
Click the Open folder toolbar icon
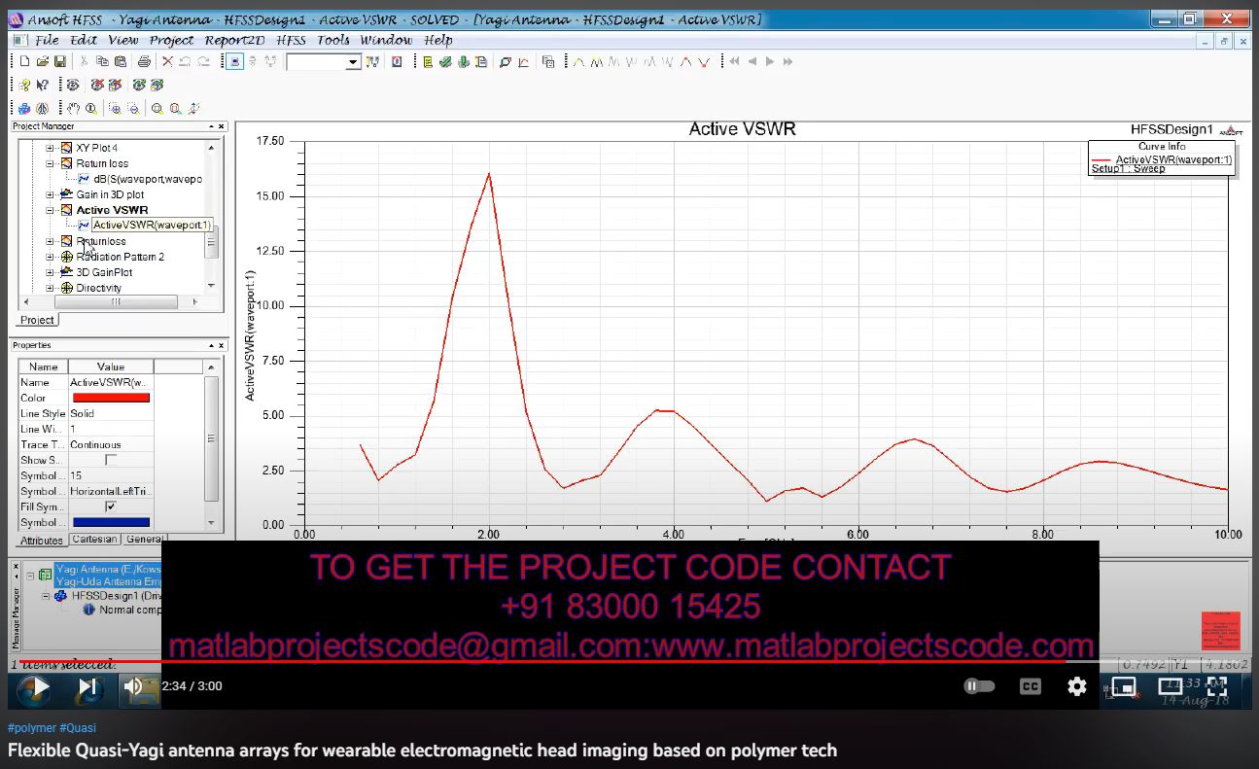point(43,61)
